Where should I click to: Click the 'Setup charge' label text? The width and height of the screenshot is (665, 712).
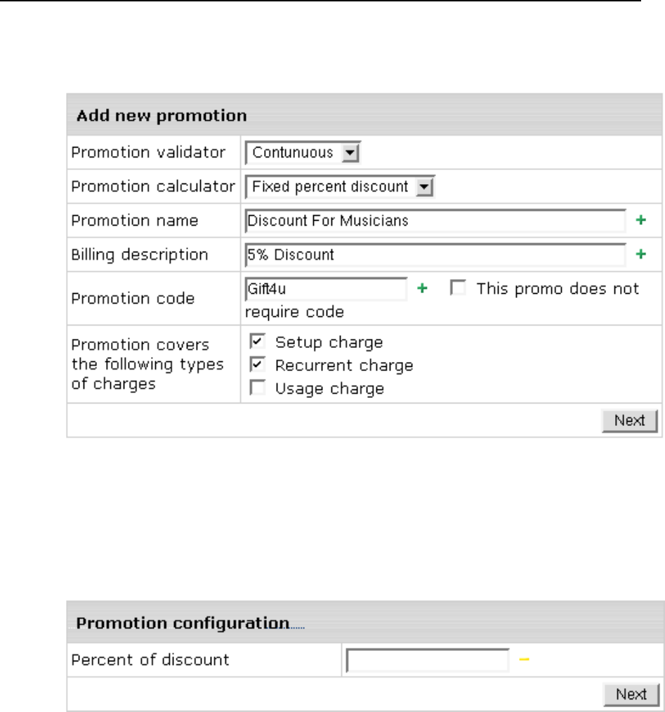click(329, 342)
